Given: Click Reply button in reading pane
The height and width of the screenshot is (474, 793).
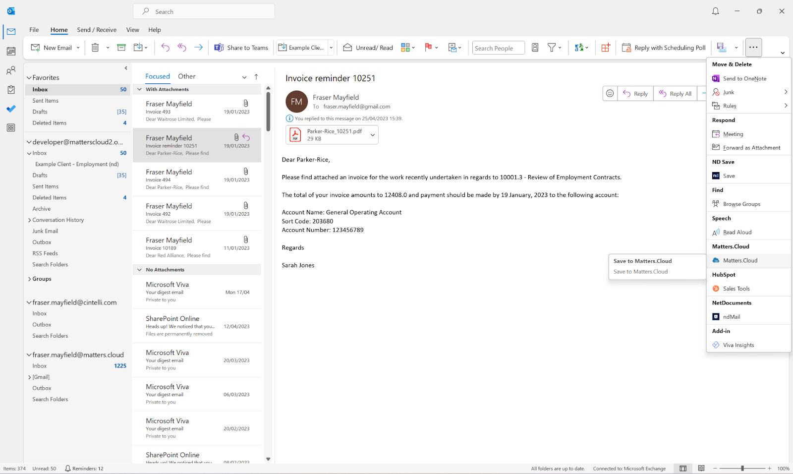Looking at the screenshot, I should [635, 93].
